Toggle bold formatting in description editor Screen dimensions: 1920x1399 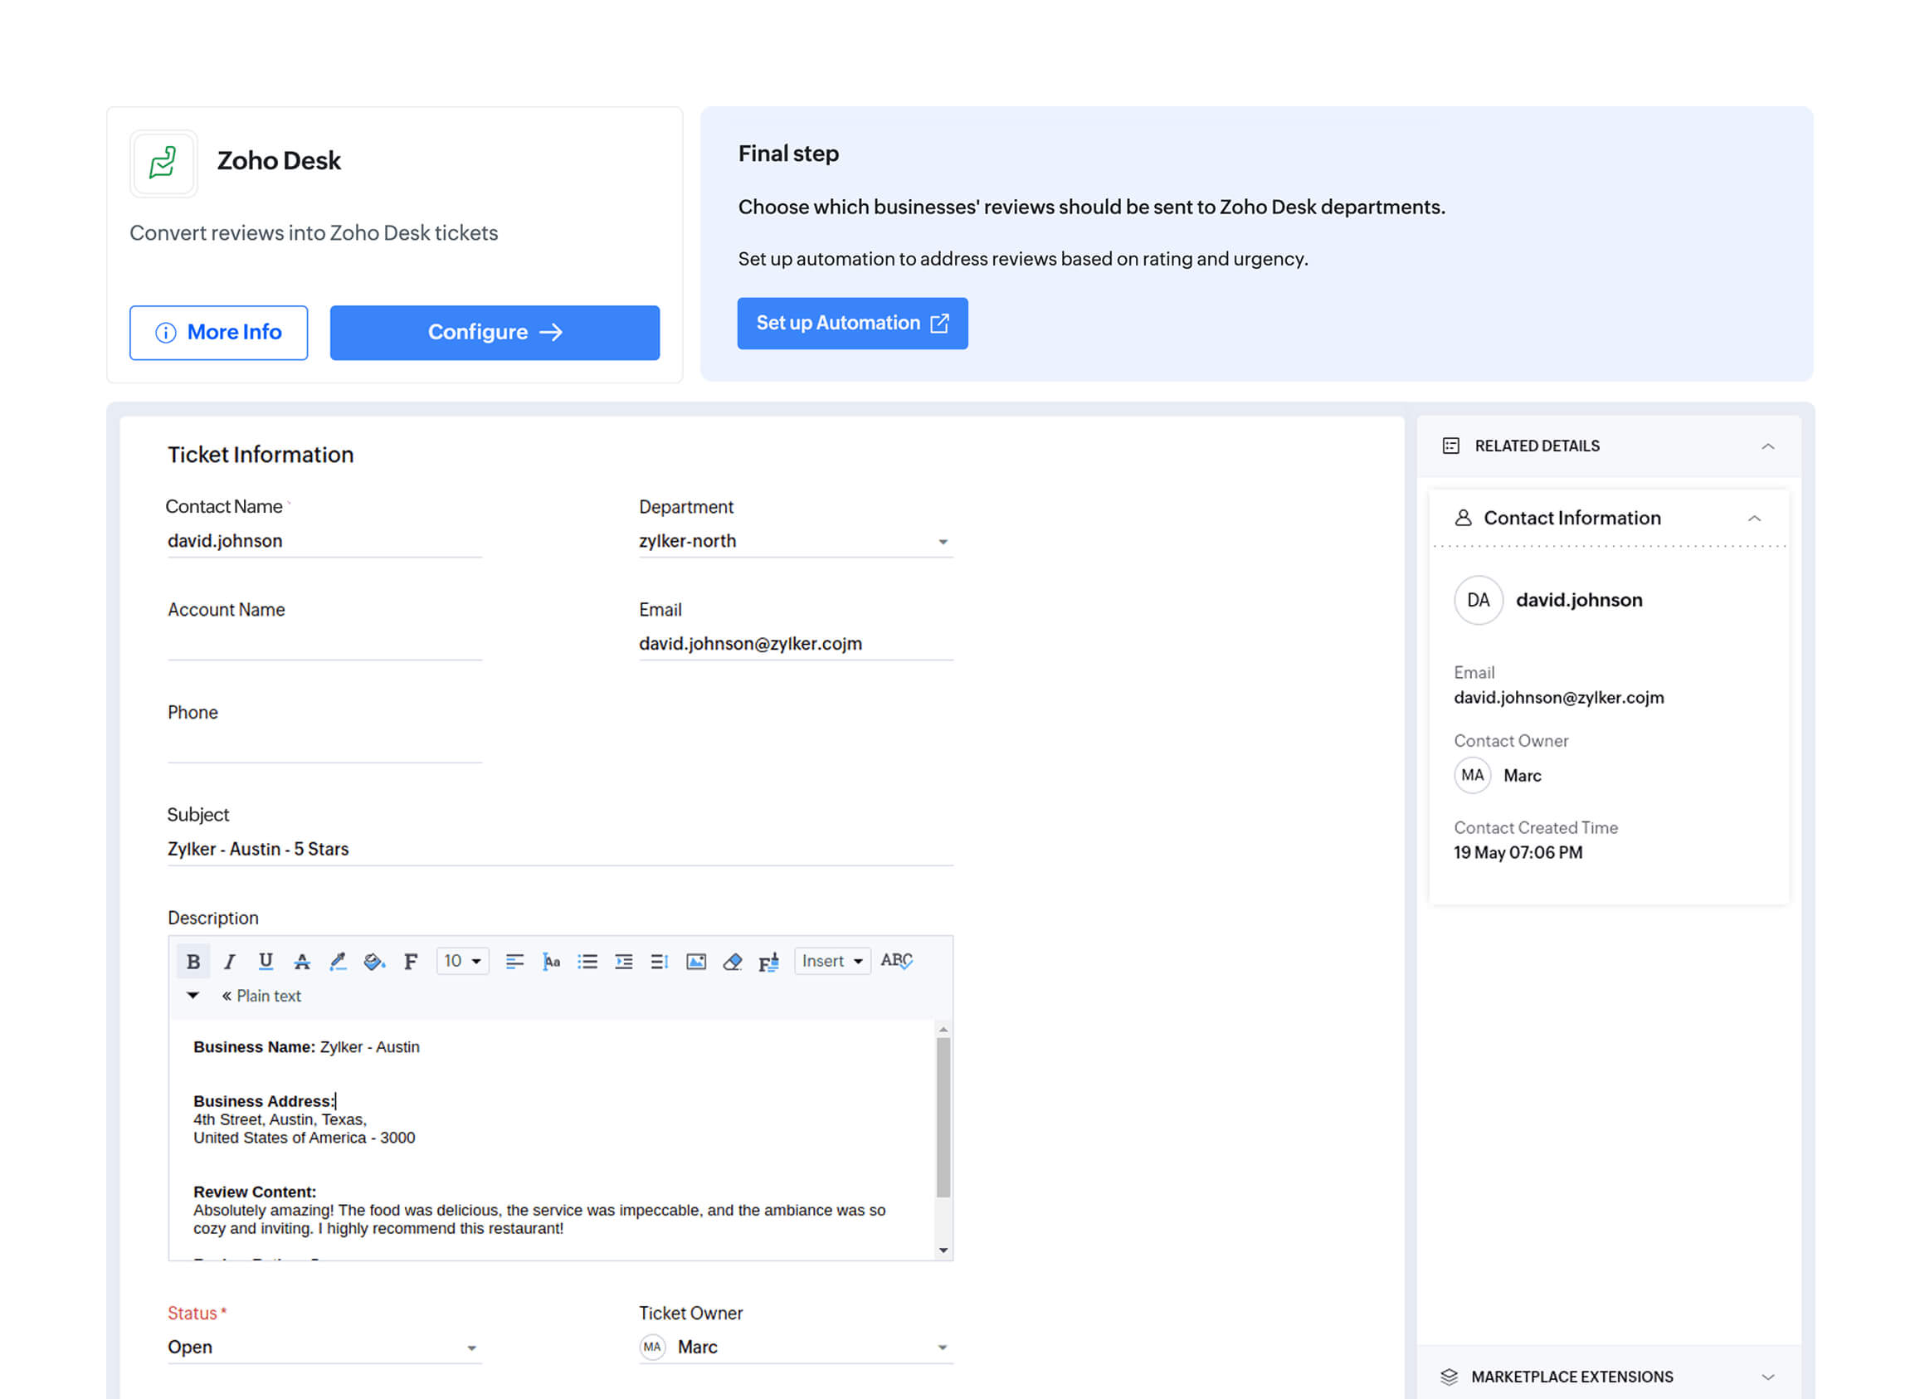[193, 961]
